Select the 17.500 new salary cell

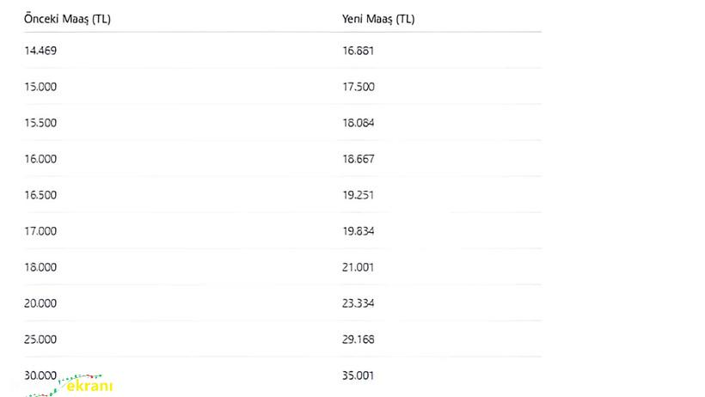click(x=359, y=87)
